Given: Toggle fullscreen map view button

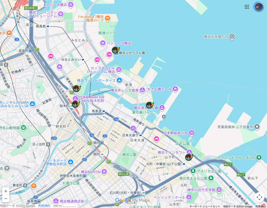Looking at the screenshot, I should coord(259,197).
